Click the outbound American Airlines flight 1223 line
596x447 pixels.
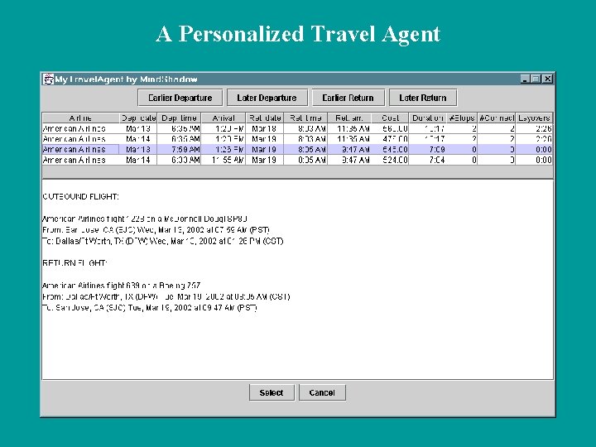click(x=145, y=219)
